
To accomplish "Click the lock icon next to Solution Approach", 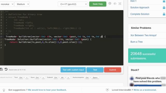I will (164, 7).
